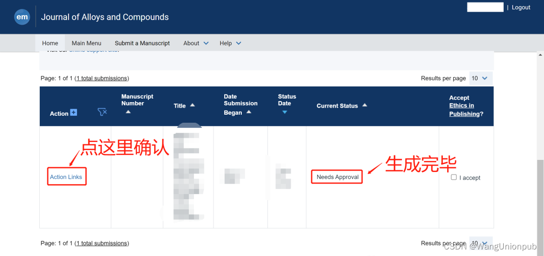This screenshot has height=256, width=544.
Task: Expand the Help menu
Action: click(x=230, y=43)
